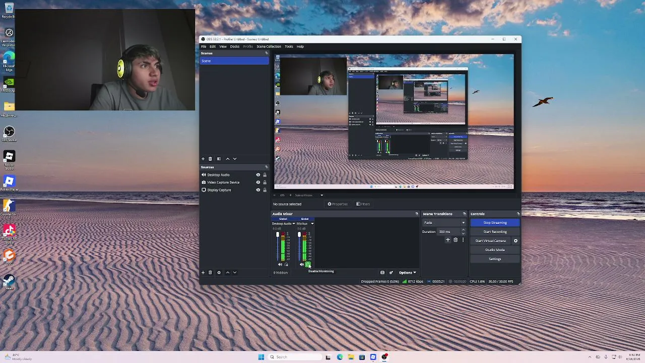Hide the Video Capture Device source
Image resolution: width=645 pixels, height=363 pixels.
coord(258,183)
